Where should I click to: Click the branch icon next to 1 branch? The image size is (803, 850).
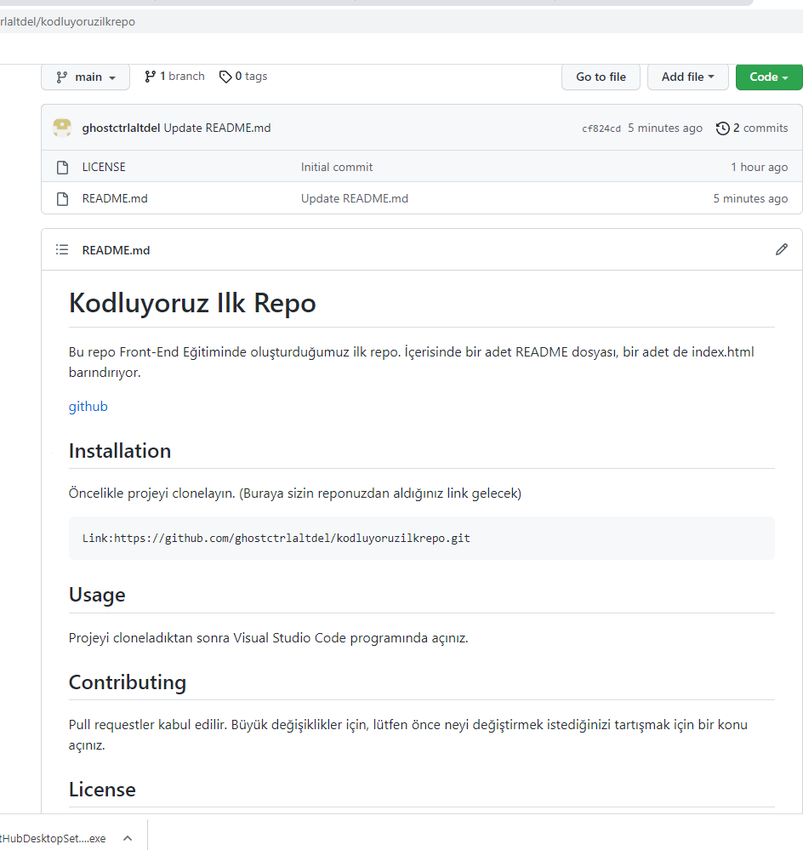click(150, 77)
